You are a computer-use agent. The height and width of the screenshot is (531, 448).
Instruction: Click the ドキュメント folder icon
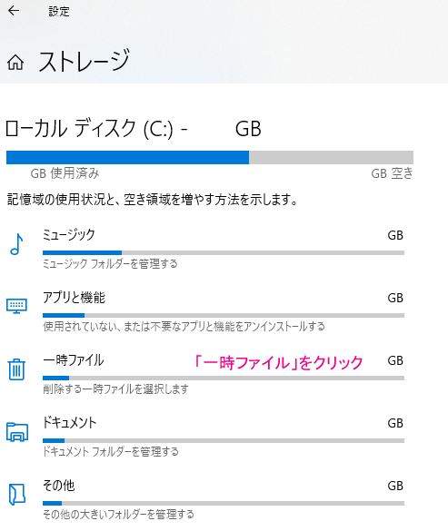point(17,432)
